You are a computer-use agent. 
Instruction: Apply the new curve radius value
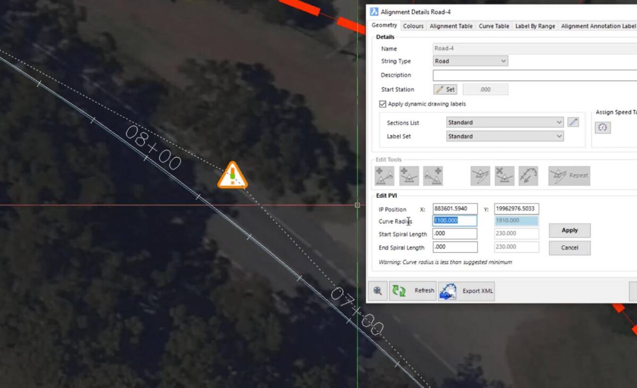(569, 230)
